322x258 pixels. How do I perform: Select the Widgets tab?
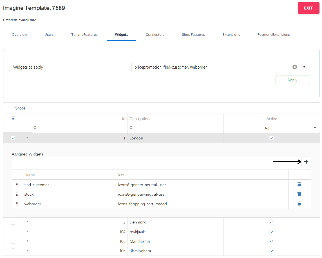point(122,35)
